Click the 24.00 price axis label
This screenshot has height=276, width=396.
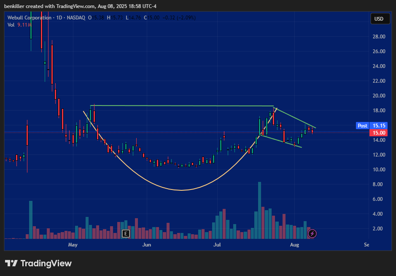click(379, 66)
